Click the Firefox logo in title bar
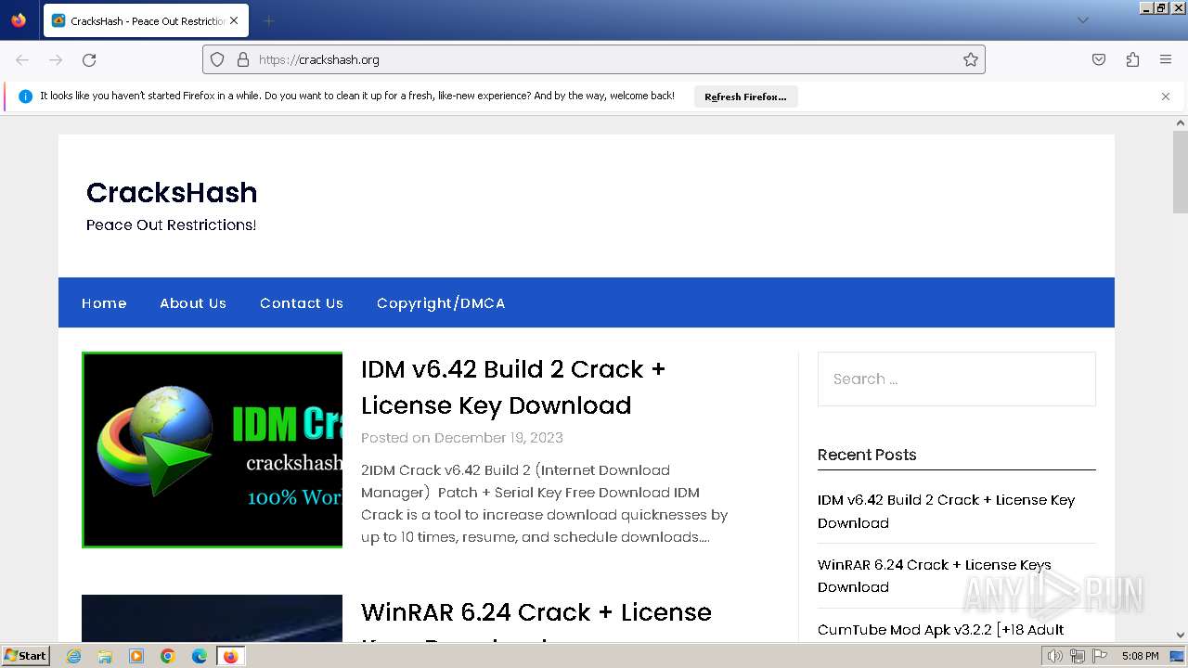This screenshot has width=1188, height=668. [19, 19]
